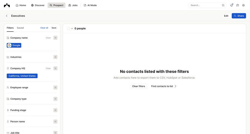Switch to AI Mode
This screenshot has width=250, height=134.
[90, 5]
